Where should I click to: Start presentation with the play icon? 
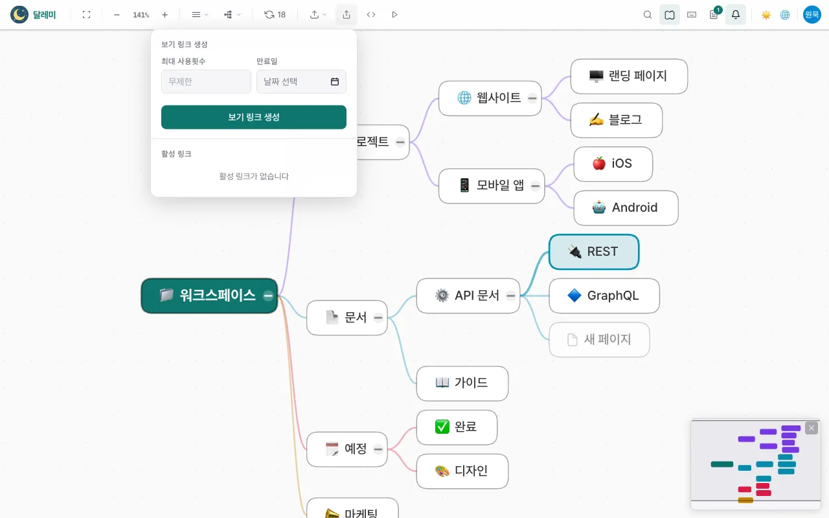395,14
